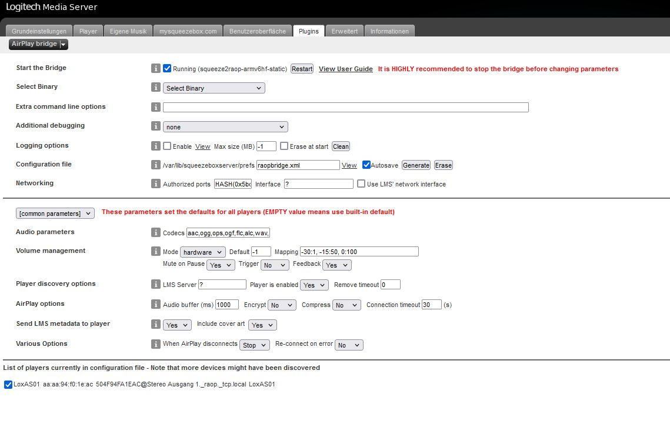Switch to Benutzeroberfläche tab
The width and height of the screenshot is (670, 437).
pyautogui.click(x=258, y=31)
